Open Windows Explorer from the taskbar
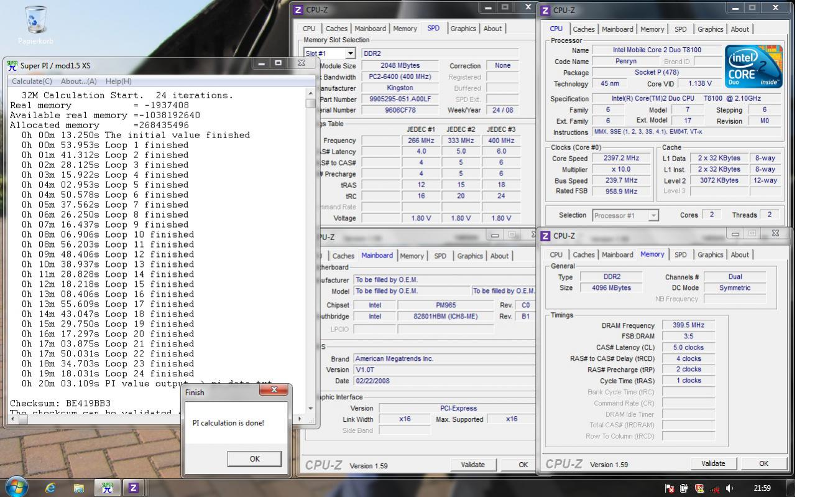 tap(79, 488)
